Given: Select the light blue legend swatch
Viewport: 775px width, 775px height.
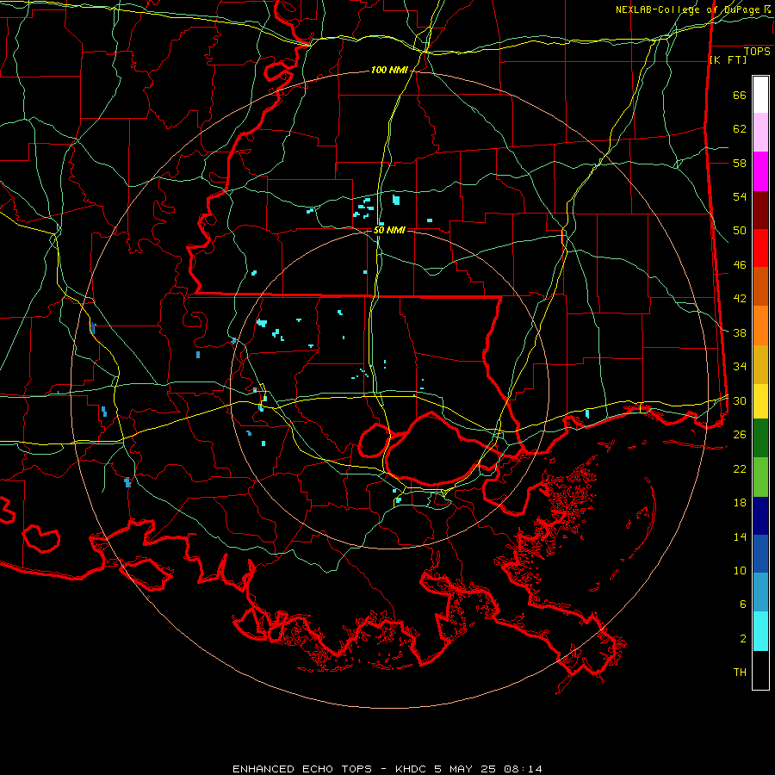Looking at the screenshot, I should [x=760, y=592].
